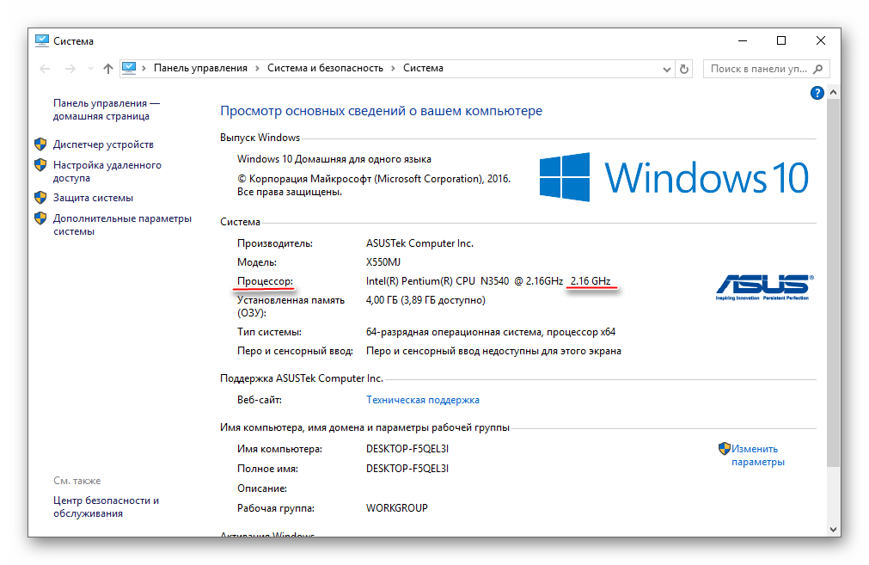This screenshot has height=565, width=869.
Task: Click the Back navigation arrow
Action: point(45,69)
